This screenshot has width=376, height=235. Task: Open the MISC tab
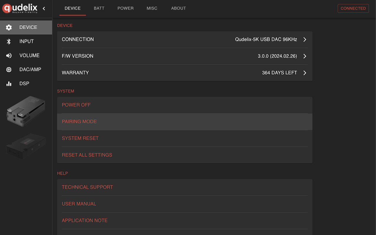152,8
